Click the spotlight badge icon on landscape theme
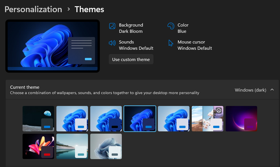280x167 pixels. click(219, 110)
